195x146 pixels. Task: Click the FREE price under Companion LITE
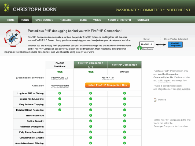[x=91, y=72]
